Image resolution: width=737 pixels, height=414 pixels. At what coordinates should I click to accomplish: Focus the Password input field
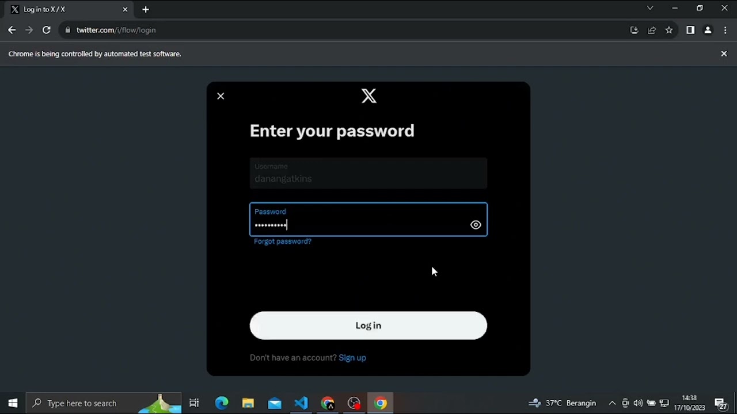[x=368, y=220]
